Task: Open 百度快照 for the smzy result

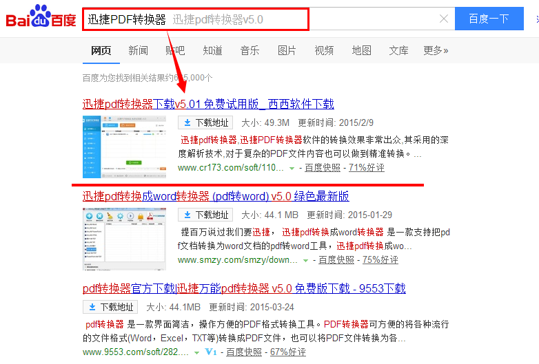Action: coord(336,260)
